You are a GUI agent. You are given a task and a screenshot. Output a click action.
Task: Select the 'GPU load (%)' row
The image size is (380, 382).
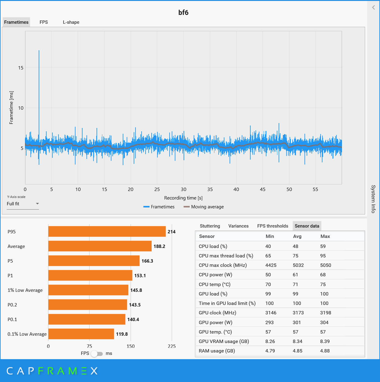point(280,294)
